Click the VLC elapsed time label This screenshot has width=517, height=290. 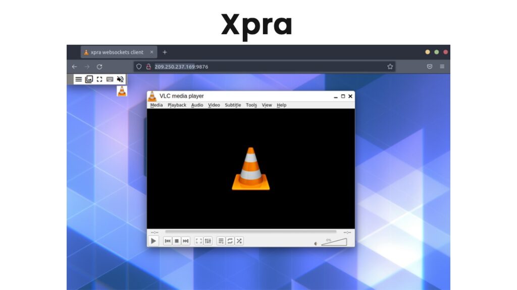[x=154, y=233]
